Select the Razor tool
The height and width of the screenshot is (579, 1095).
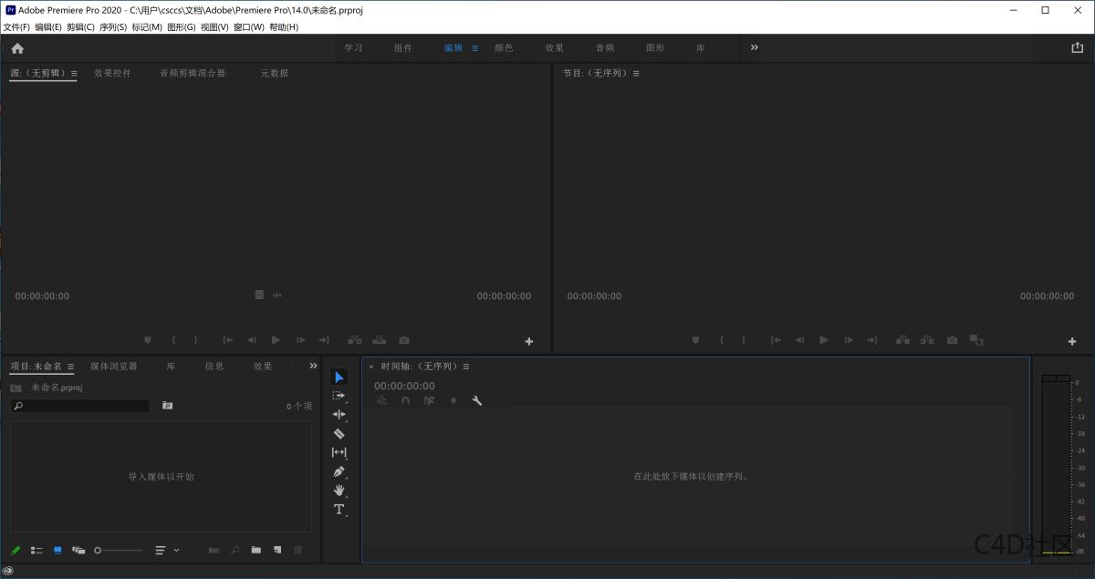(339, 434)
